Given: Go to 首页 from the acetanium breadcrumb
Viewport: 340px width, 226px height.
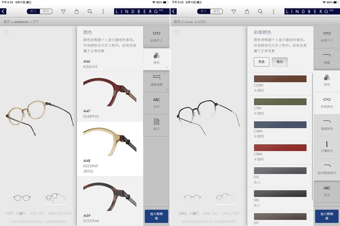Looking at the screenshot, I should coord(7,22).
